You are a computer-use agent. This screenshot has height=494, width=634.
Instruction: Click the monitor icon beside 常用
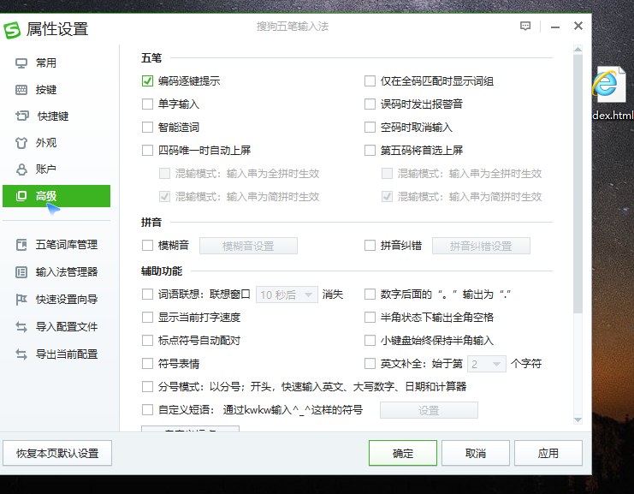pos(21,63)
